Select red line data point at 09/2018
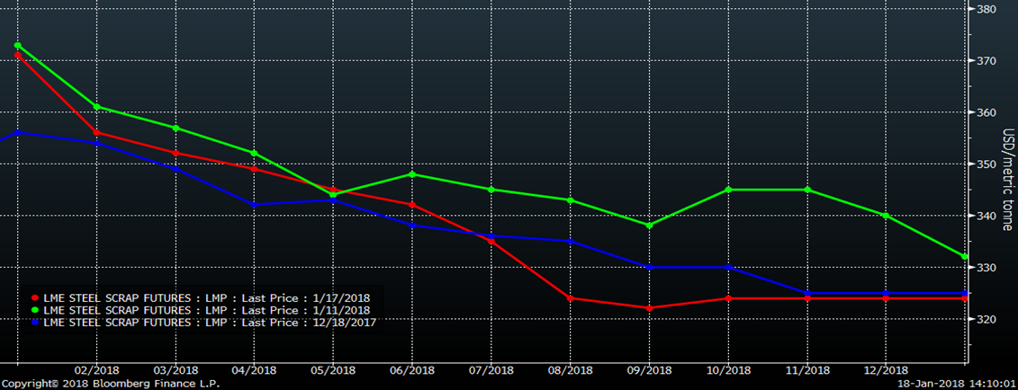 point(649,308)
